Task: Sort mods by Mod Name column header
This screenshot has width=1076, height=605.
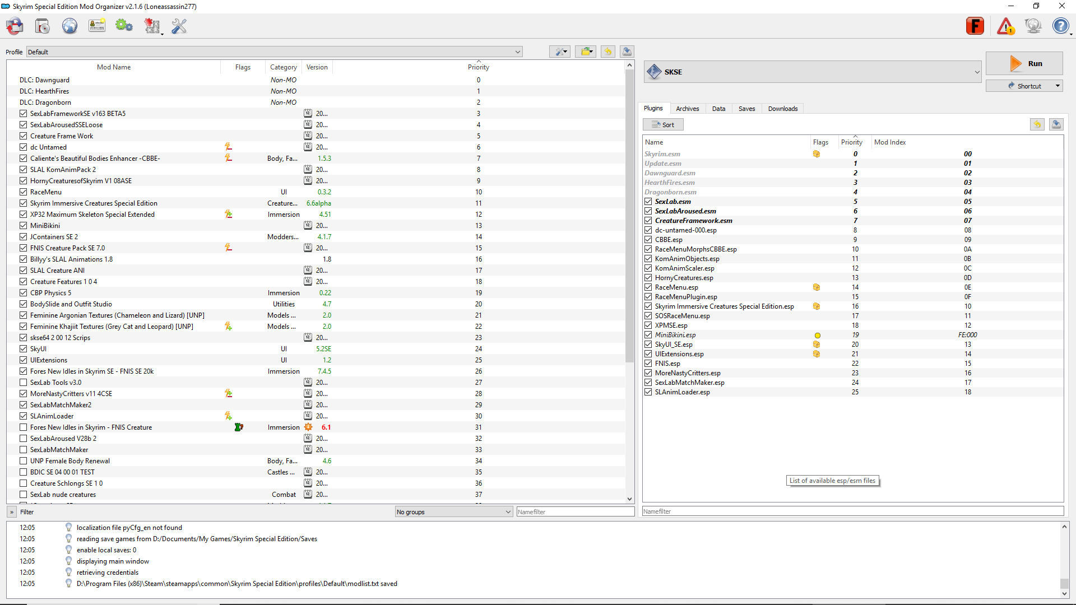Action: point(114,67)
